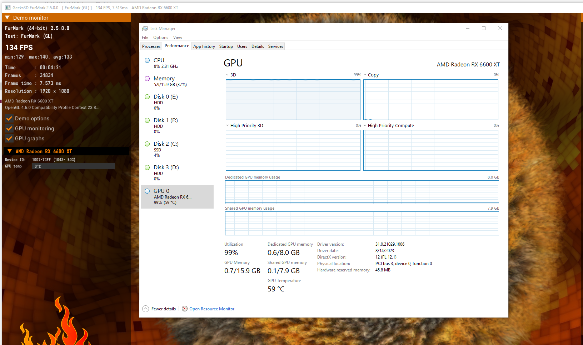Click the CPU circle icon in sidebar
Image resolution: width=583 pixels, height=345 pixels.
coord(147,60)
